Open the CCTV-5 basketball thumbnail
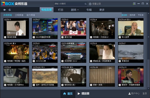150x98 pixels. click(45, 52)
